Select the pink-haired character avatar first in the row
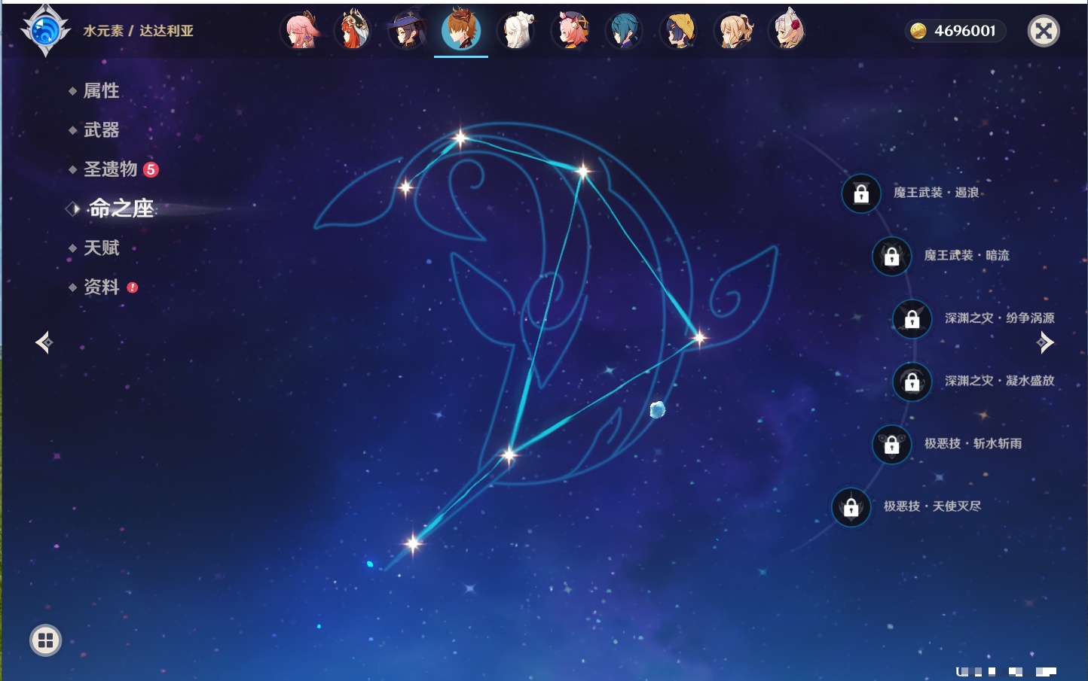 (x=301, y=31)
